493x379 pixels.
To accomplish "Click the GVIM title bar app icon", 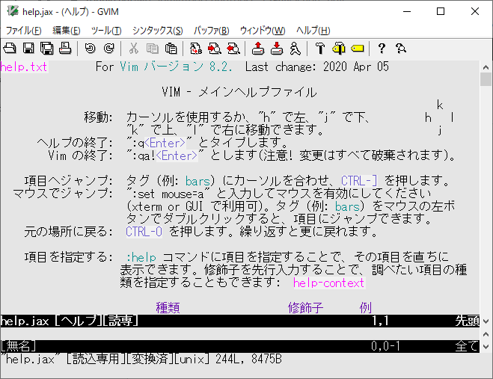I will click(13, 11).
